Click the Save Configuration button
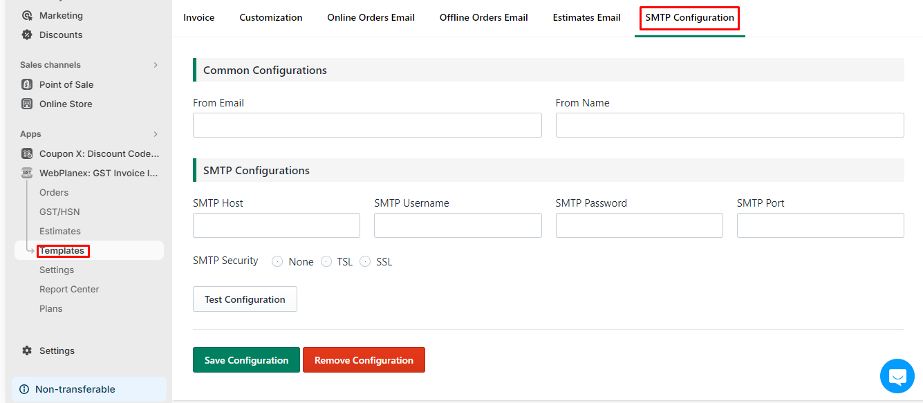The image size is (923, 403). tap(246, 360)
